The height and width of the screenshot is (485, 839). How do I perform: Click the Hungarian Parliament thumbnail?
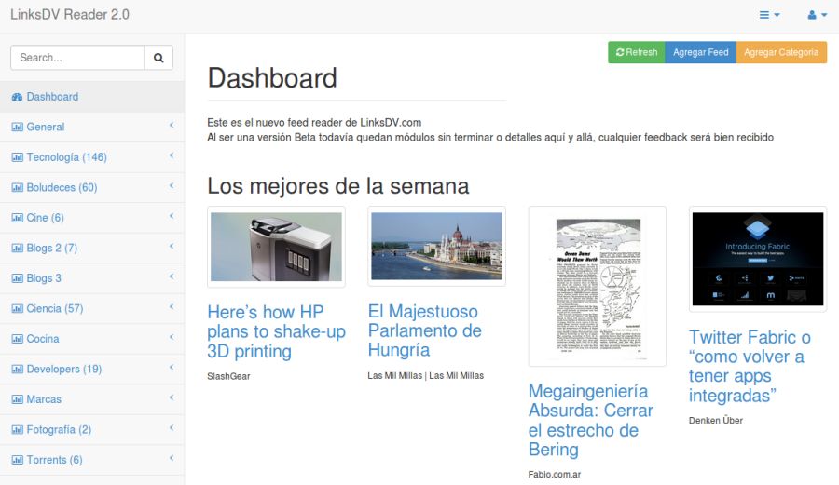click(x=436, y=247)
